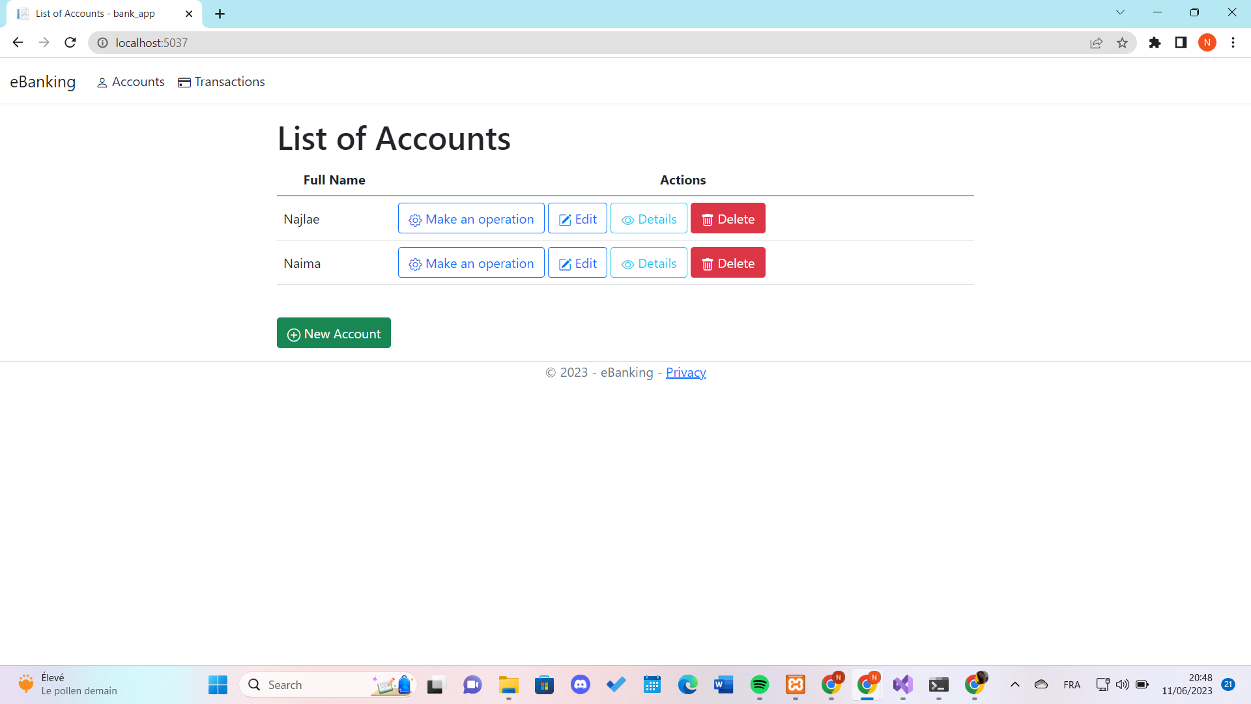
Task: Bookmark this page with star icon
Action: click(1122, 43)
